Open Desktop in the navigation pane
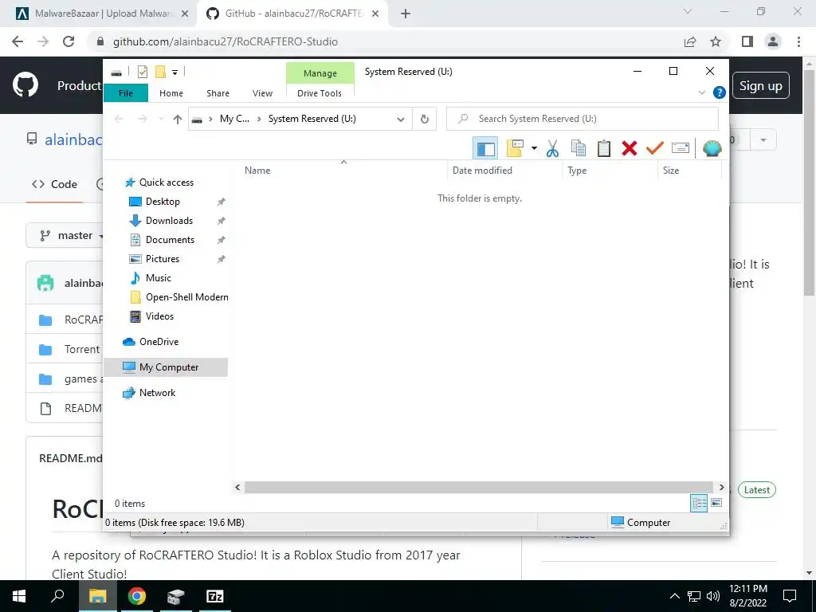 click(163, 202)
